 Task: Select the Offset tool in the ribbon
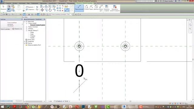(46, 6)
